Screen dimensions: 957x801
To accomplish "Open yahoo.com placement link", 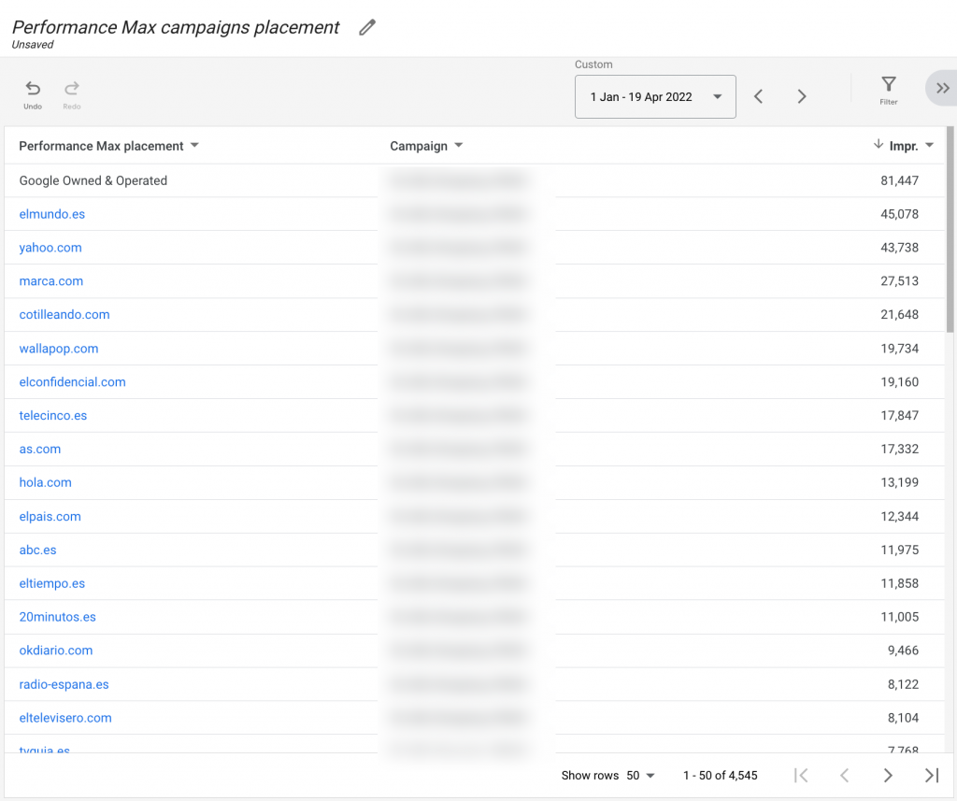I will point(50,248).
